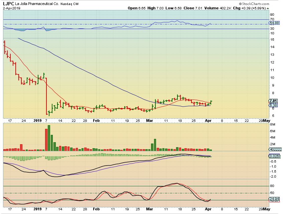Click the 54.88 RSI value tag

(x=274, y=23)
